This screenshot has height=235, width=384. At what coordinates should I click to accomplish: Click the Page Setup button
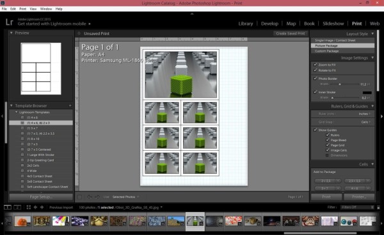pyautogui.click(x=41, y=197)
